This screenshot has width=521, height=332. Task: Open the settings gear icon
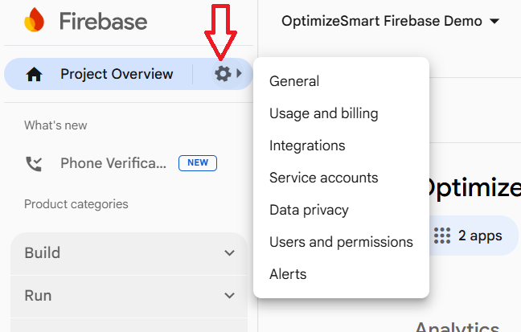[x=223, y=74]
